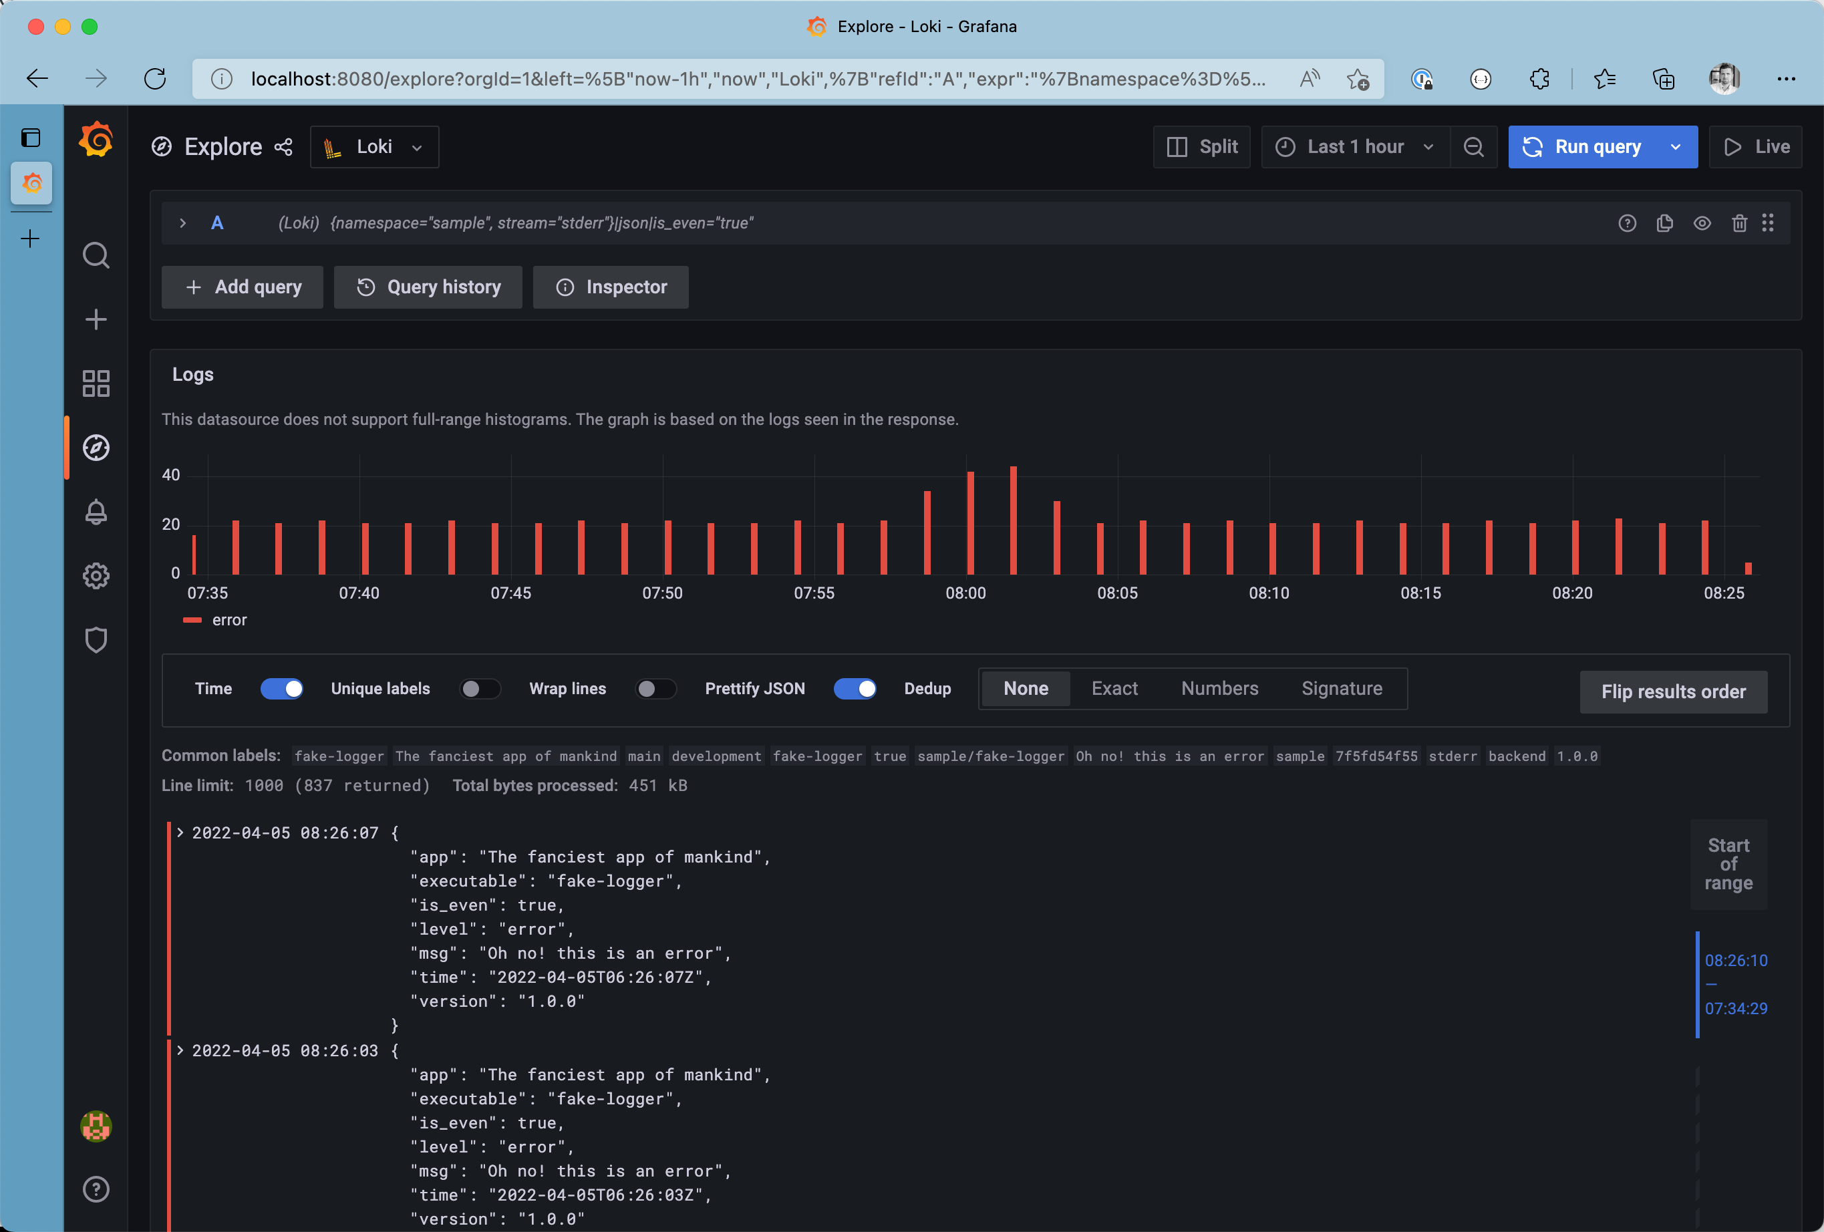Share the Explore view via share icon
The image size is (1824, 1232).
pyautogui.click(x=283, y=147)
